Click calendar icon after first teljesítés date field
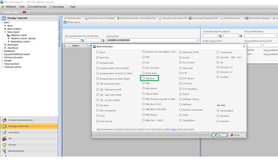 (220, 36)
